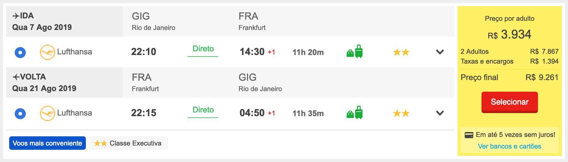Screen dimensions: 568x162
Task: Expand return flight details chevron
Action: (x=440, y=113)
